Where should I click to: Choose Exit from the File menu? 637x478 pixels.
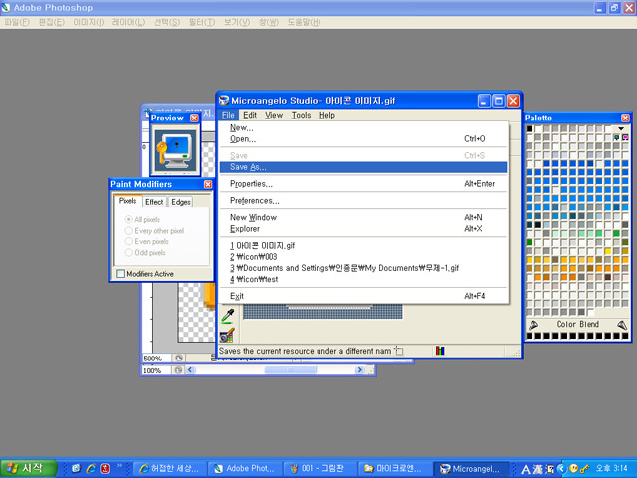click(363, 296)
